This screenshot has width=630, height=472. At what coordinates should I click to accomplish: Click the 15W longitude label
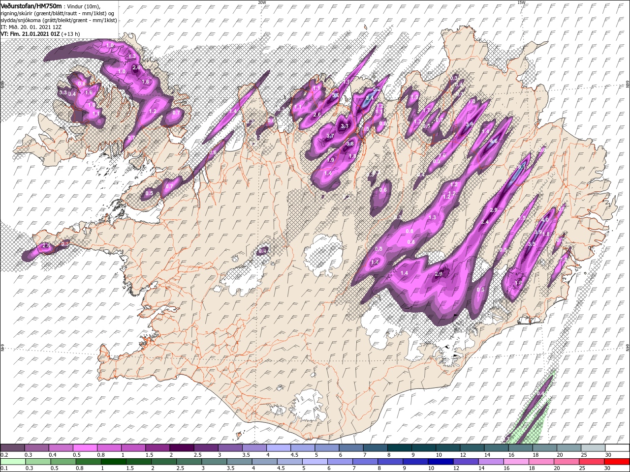tap(521, 2)
